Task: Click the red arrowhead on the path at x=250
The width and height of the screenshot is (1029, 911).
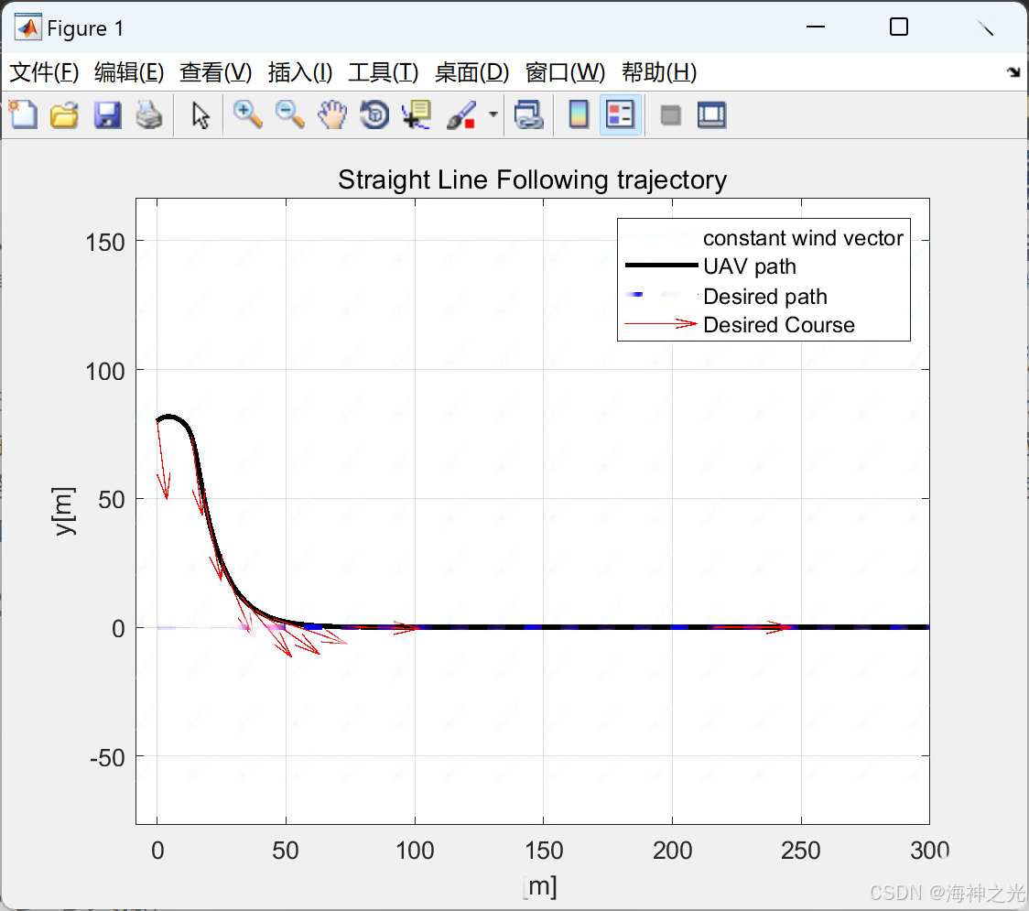Action: coord(778,627)
